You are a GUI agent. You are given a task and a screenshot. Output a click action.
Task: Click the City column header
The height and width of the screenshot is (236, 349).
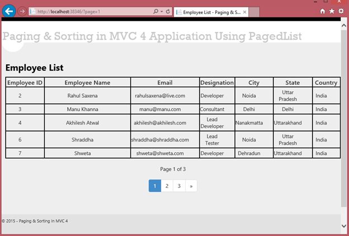click(x=254, y=83)
